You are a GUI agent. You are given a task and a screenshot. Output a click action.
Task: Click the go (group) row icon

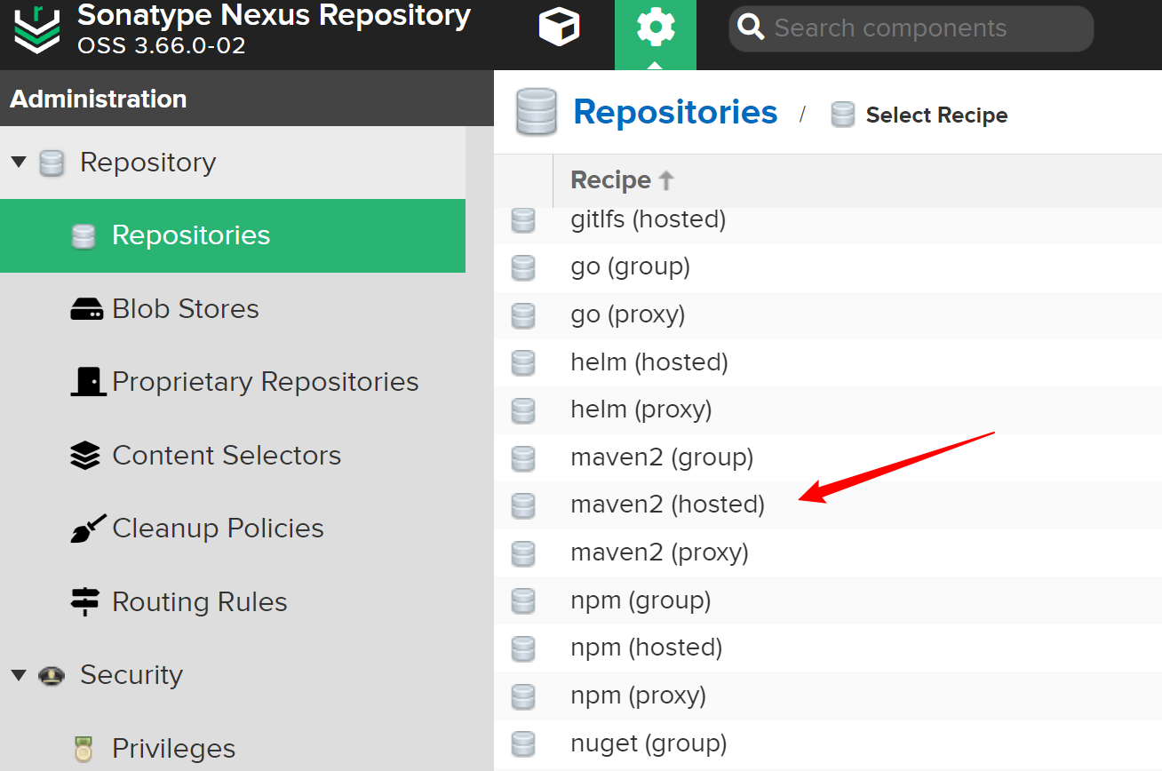524,267
